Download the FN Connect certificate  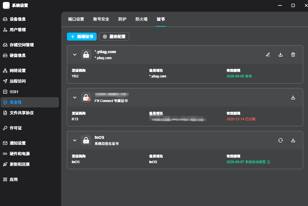tap(293, 97)
